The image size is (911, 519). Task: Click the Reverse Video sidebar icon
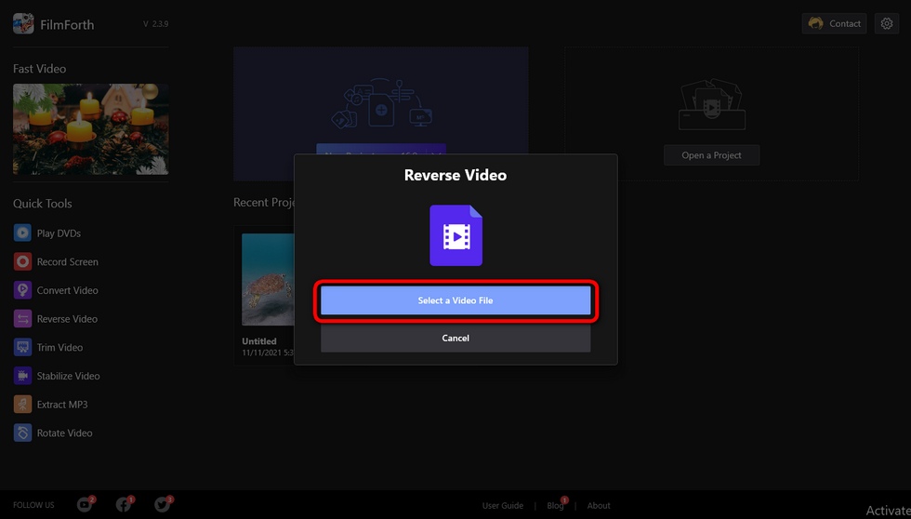click(22, 318)
